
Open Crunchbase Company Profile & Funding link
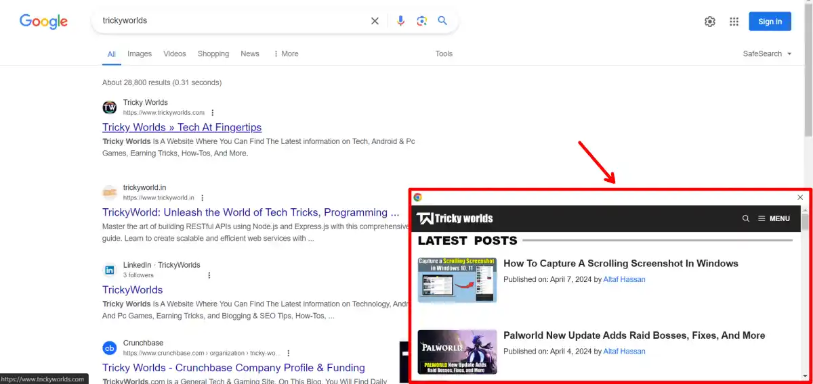234,368
